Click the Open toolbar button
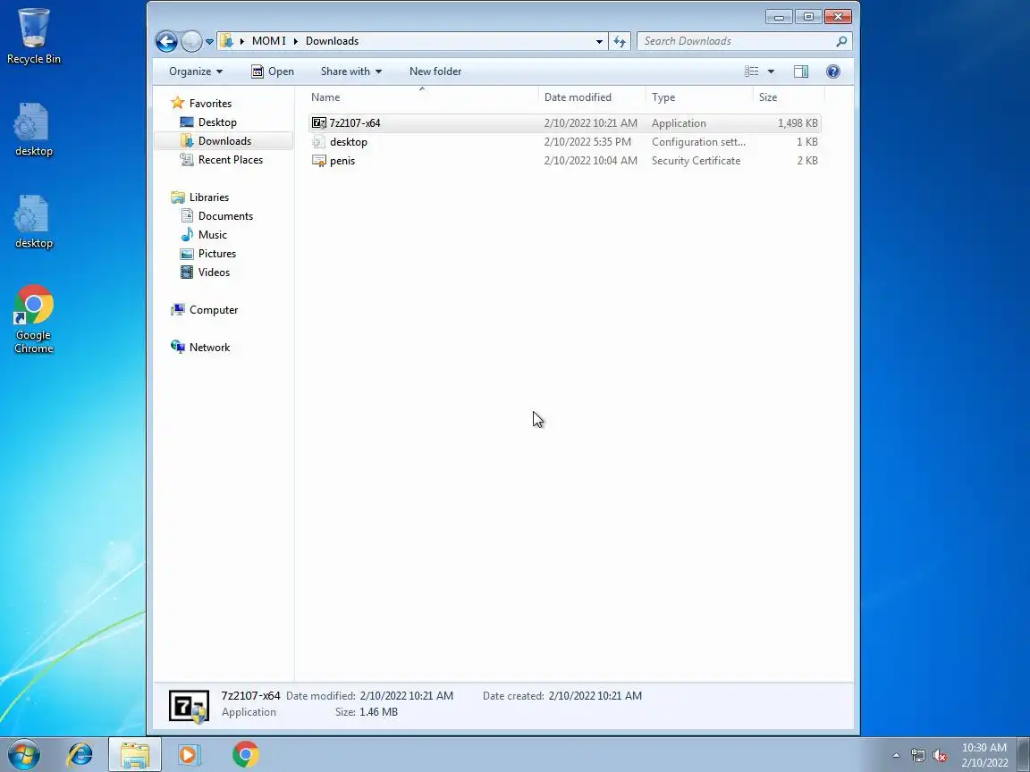This screenshot has width=1030, height=772. click(273, 71)
